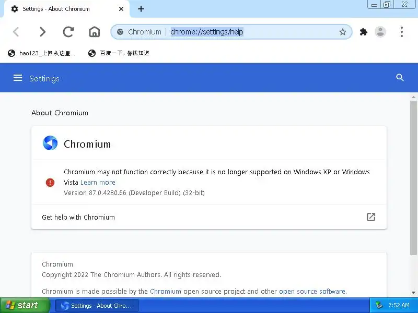Click the gear icon on the tab
This screenshot has width=418, height=313.
click(x=15, y=9)
